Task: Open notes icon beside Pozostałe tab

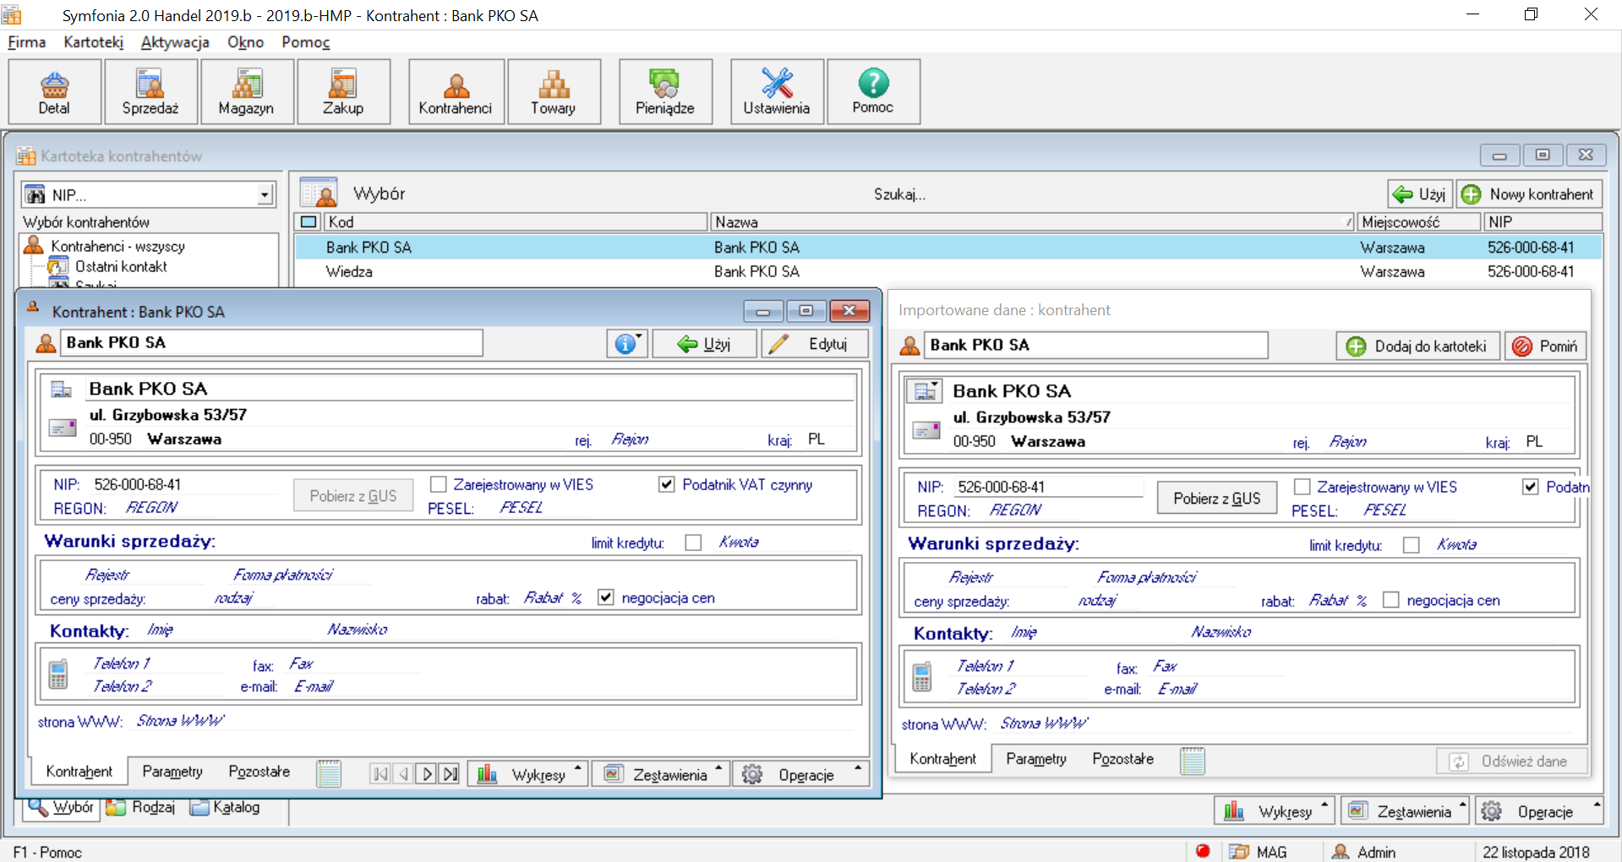Action: click(x=329, y=773)
